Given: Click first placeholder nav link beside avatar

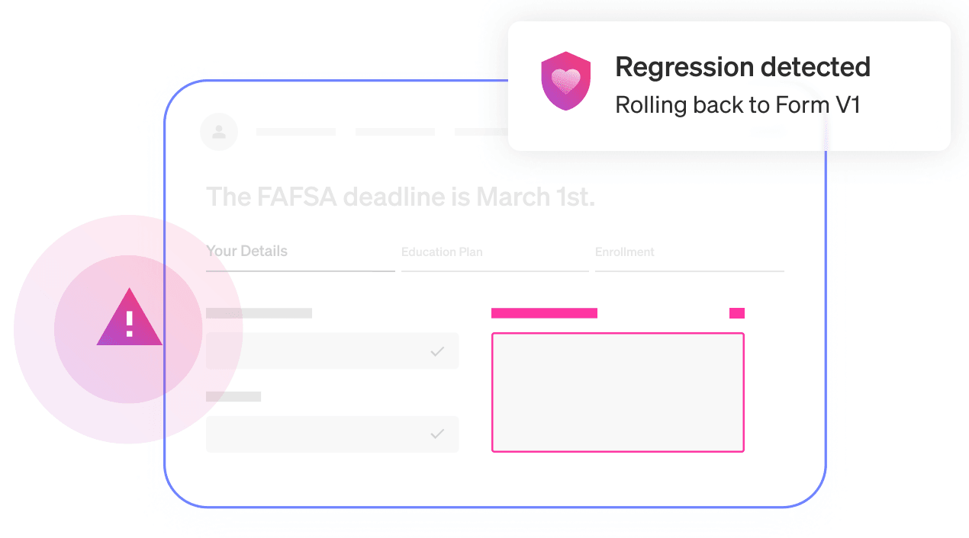Looking at the screenshot, I should tap(296, 132).
